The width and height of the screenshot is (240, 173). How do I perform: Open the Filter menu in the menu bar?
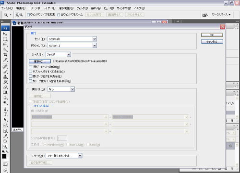82,8
